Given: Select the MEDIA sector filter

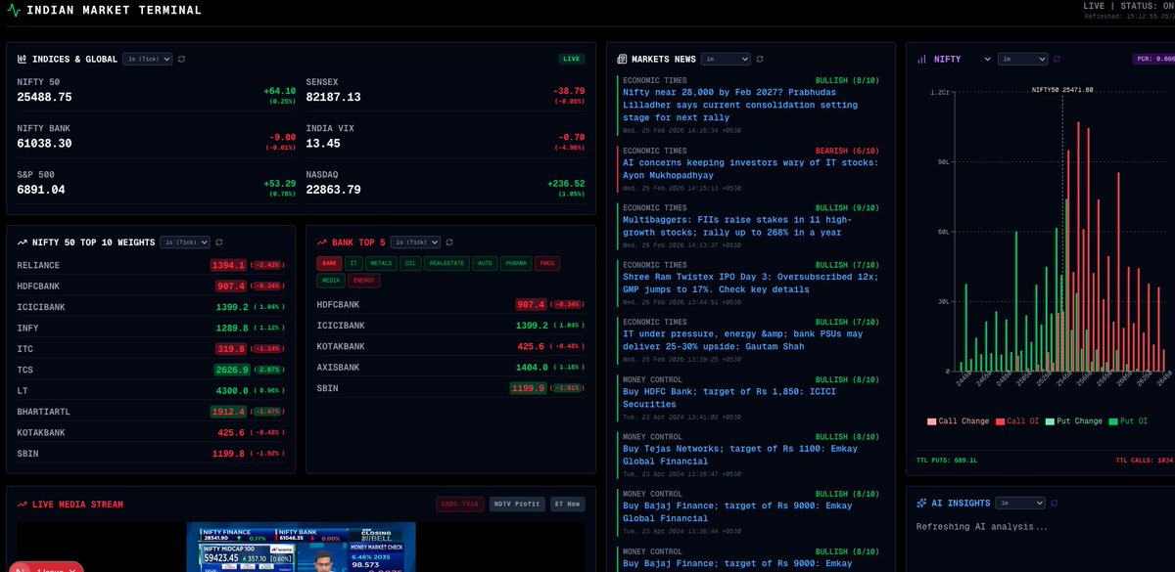Looking at the screenshot, I should [330, 281].
